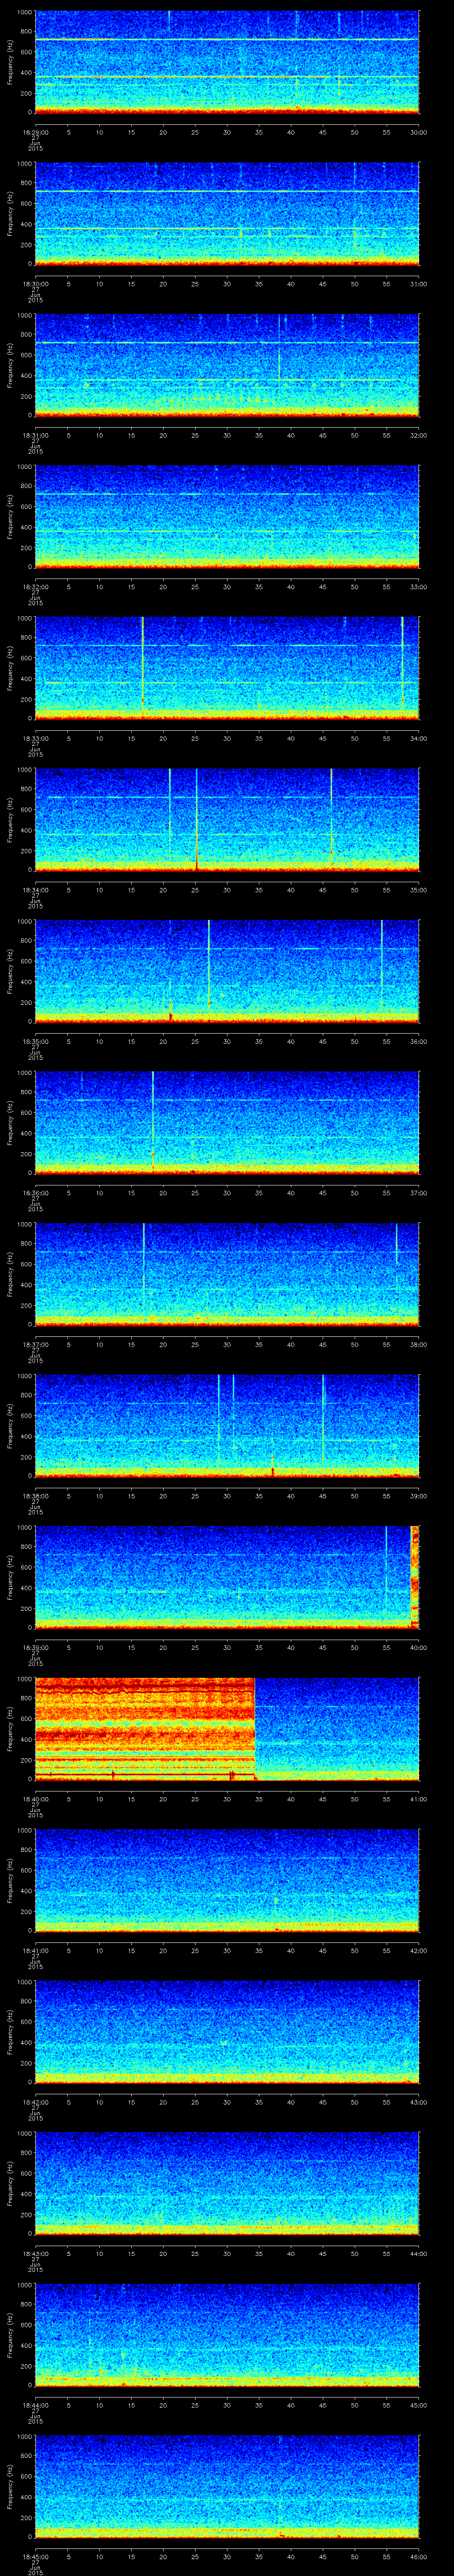Select the spectrogram panel starting at 18:43:00
The width and height of the screenshot is (454, 2576).
tap(227, 2183)
